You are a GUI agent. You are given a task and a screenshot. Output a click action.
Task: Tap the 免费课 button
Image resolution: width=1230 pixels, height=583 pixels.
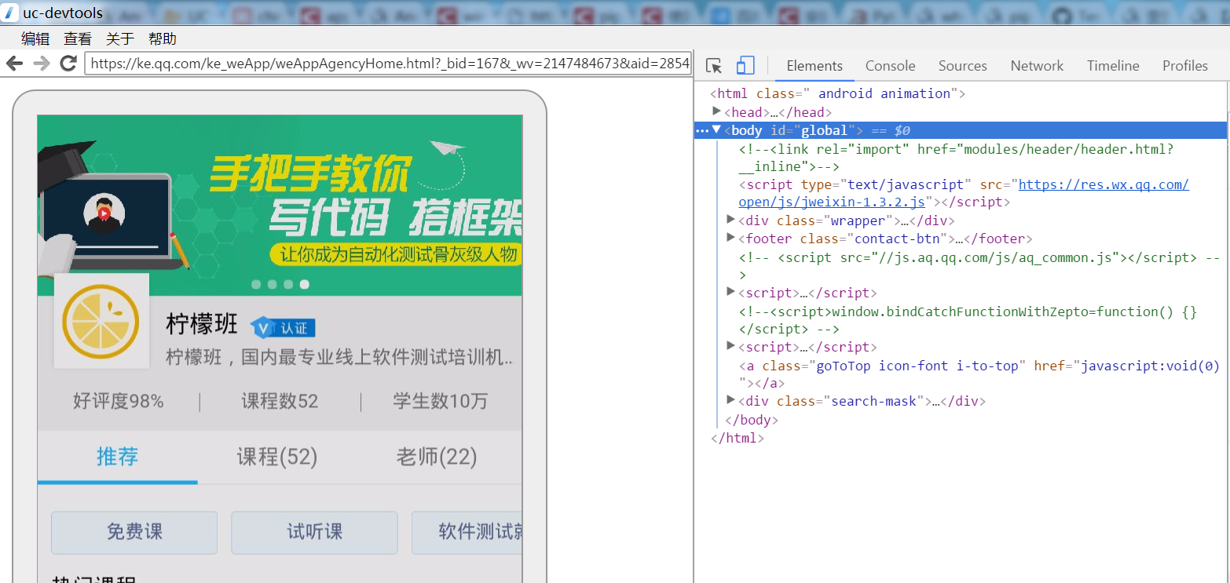coord(134,532)
